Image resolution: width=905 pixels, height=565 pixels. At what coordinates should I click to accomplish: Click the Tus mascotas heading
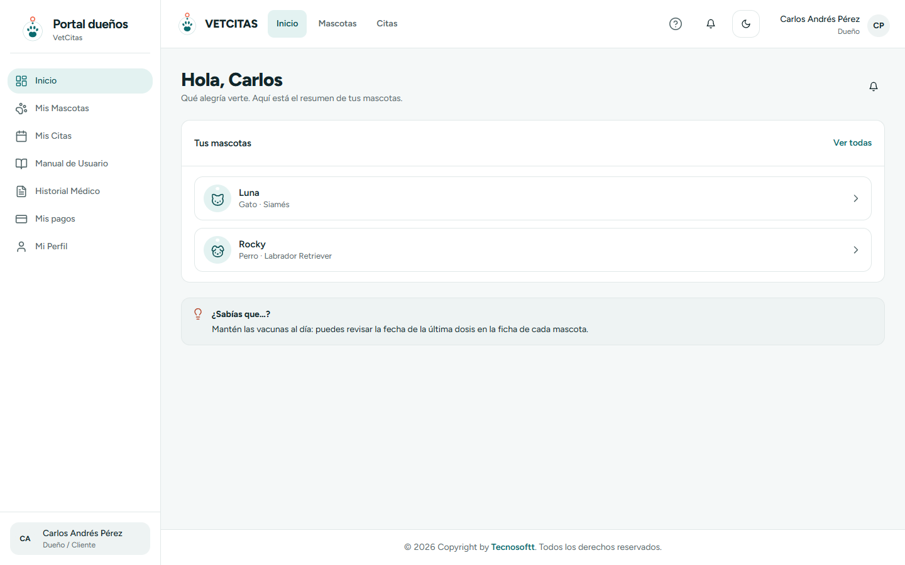[x=222, y=143]
